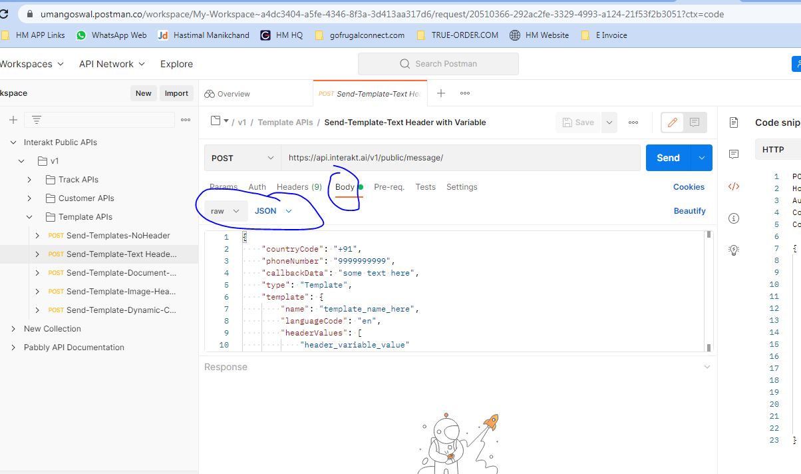Open the raw body type dropdown
801x474 pixels.
click(x=225, y=211)
